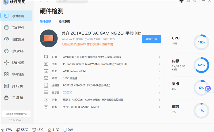This screenshot has height=132, width=214.
Task: Open 排行榜 ranking section
Action: coord(16,86)
